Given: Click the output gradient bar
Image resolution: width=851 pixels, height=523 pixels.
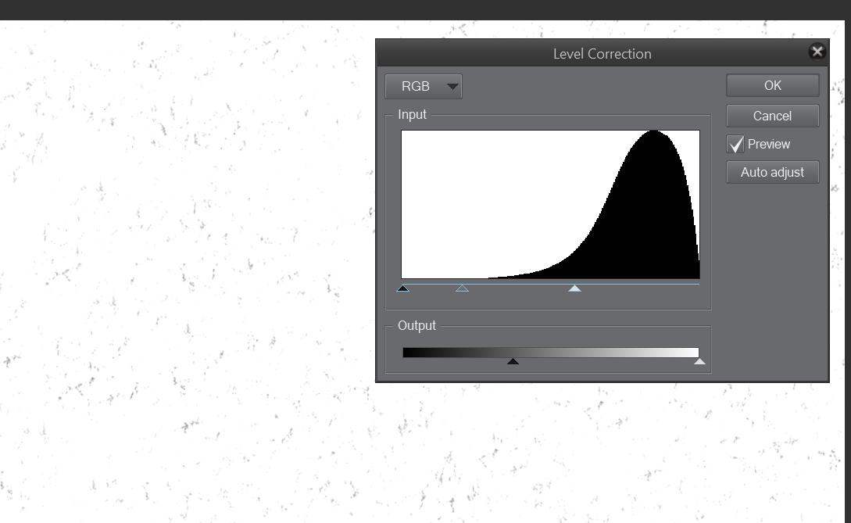Looking at the screenshot, I should coord(551,352).
